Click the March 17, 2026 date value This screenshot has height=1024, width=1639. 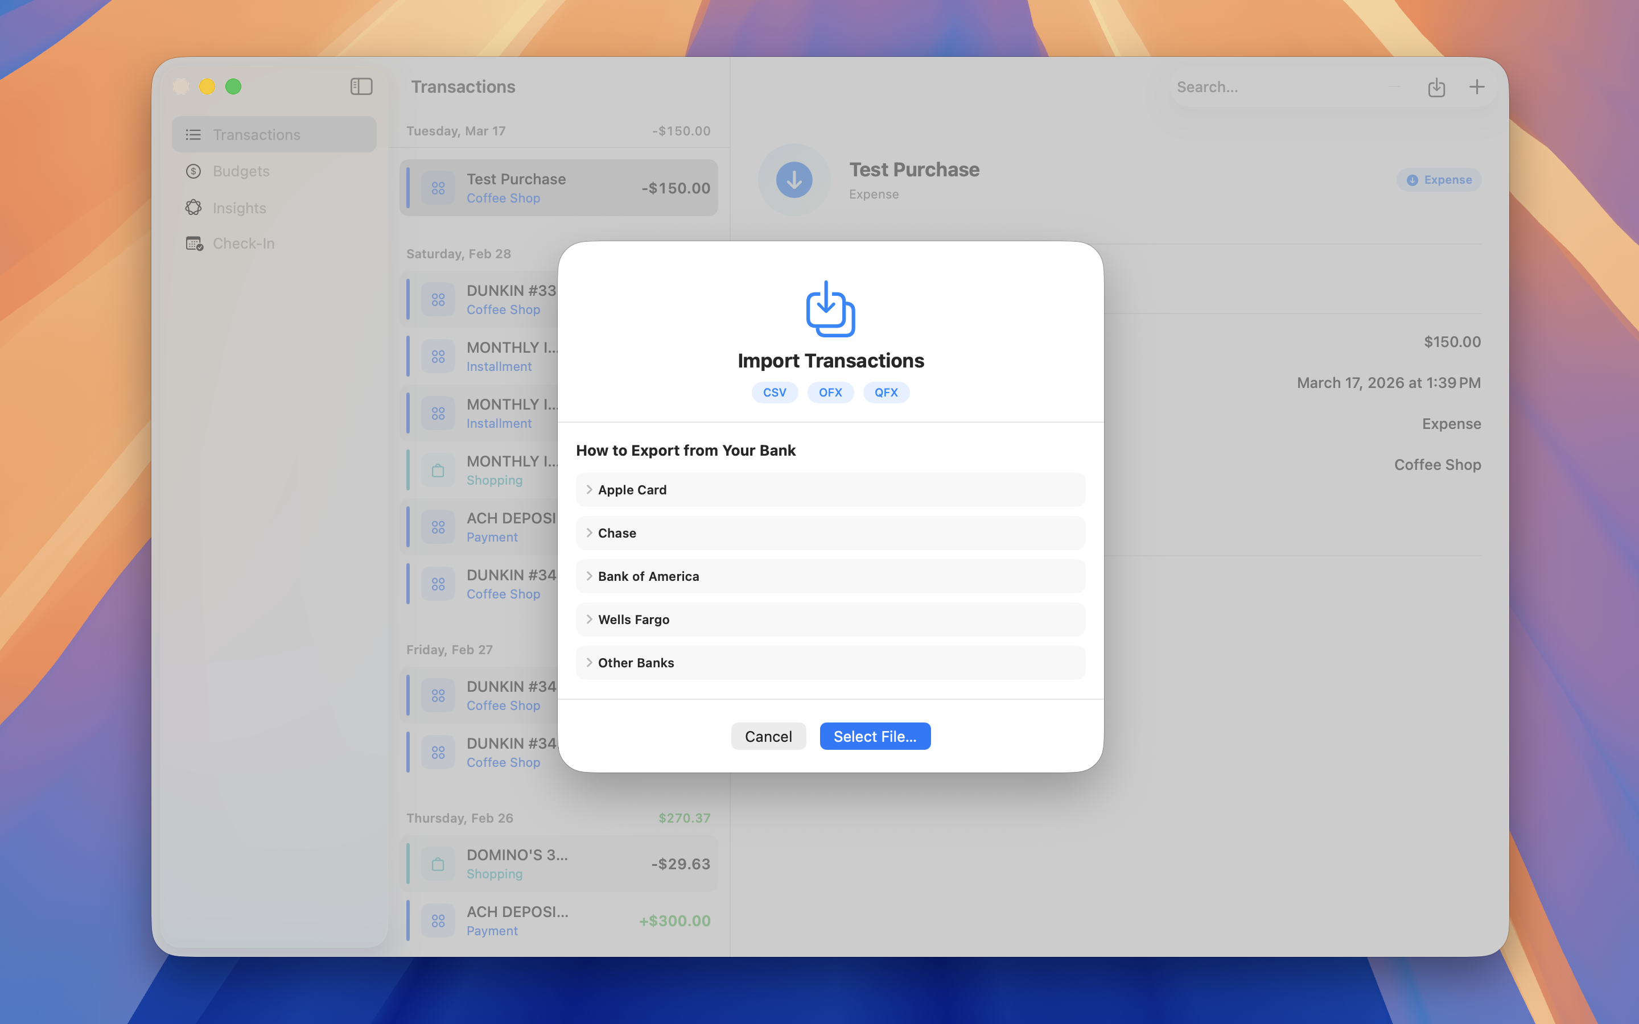coord(1389,383)
